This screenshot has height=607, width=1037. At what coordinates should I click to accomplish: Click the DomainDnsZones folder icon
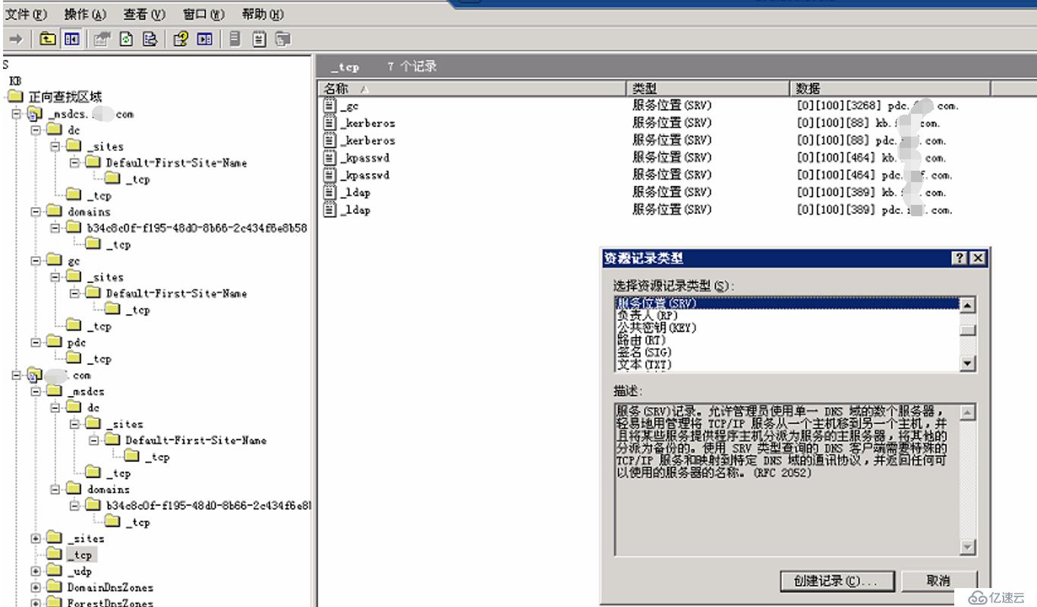54,587
